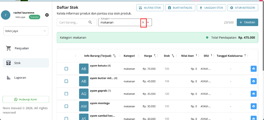This screenshot has width=264, height=120.
Task: Check the ayam geprek row
Action: 66,94
